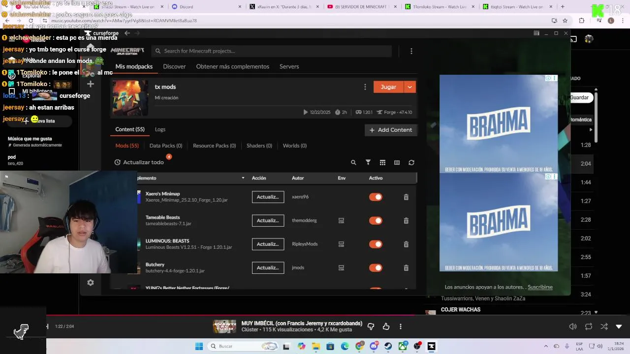The image size is (630, 354).
Task: Select Data Packs (0) tab
Action: pos(166,146)
